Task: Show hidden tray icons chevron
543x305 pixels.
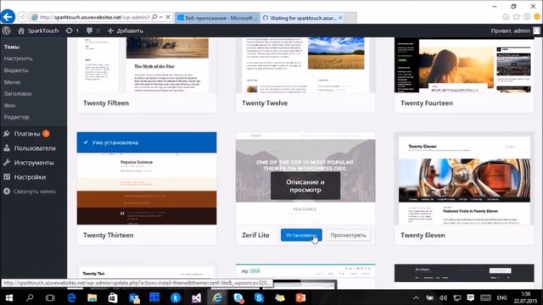Action: [416, 297]
